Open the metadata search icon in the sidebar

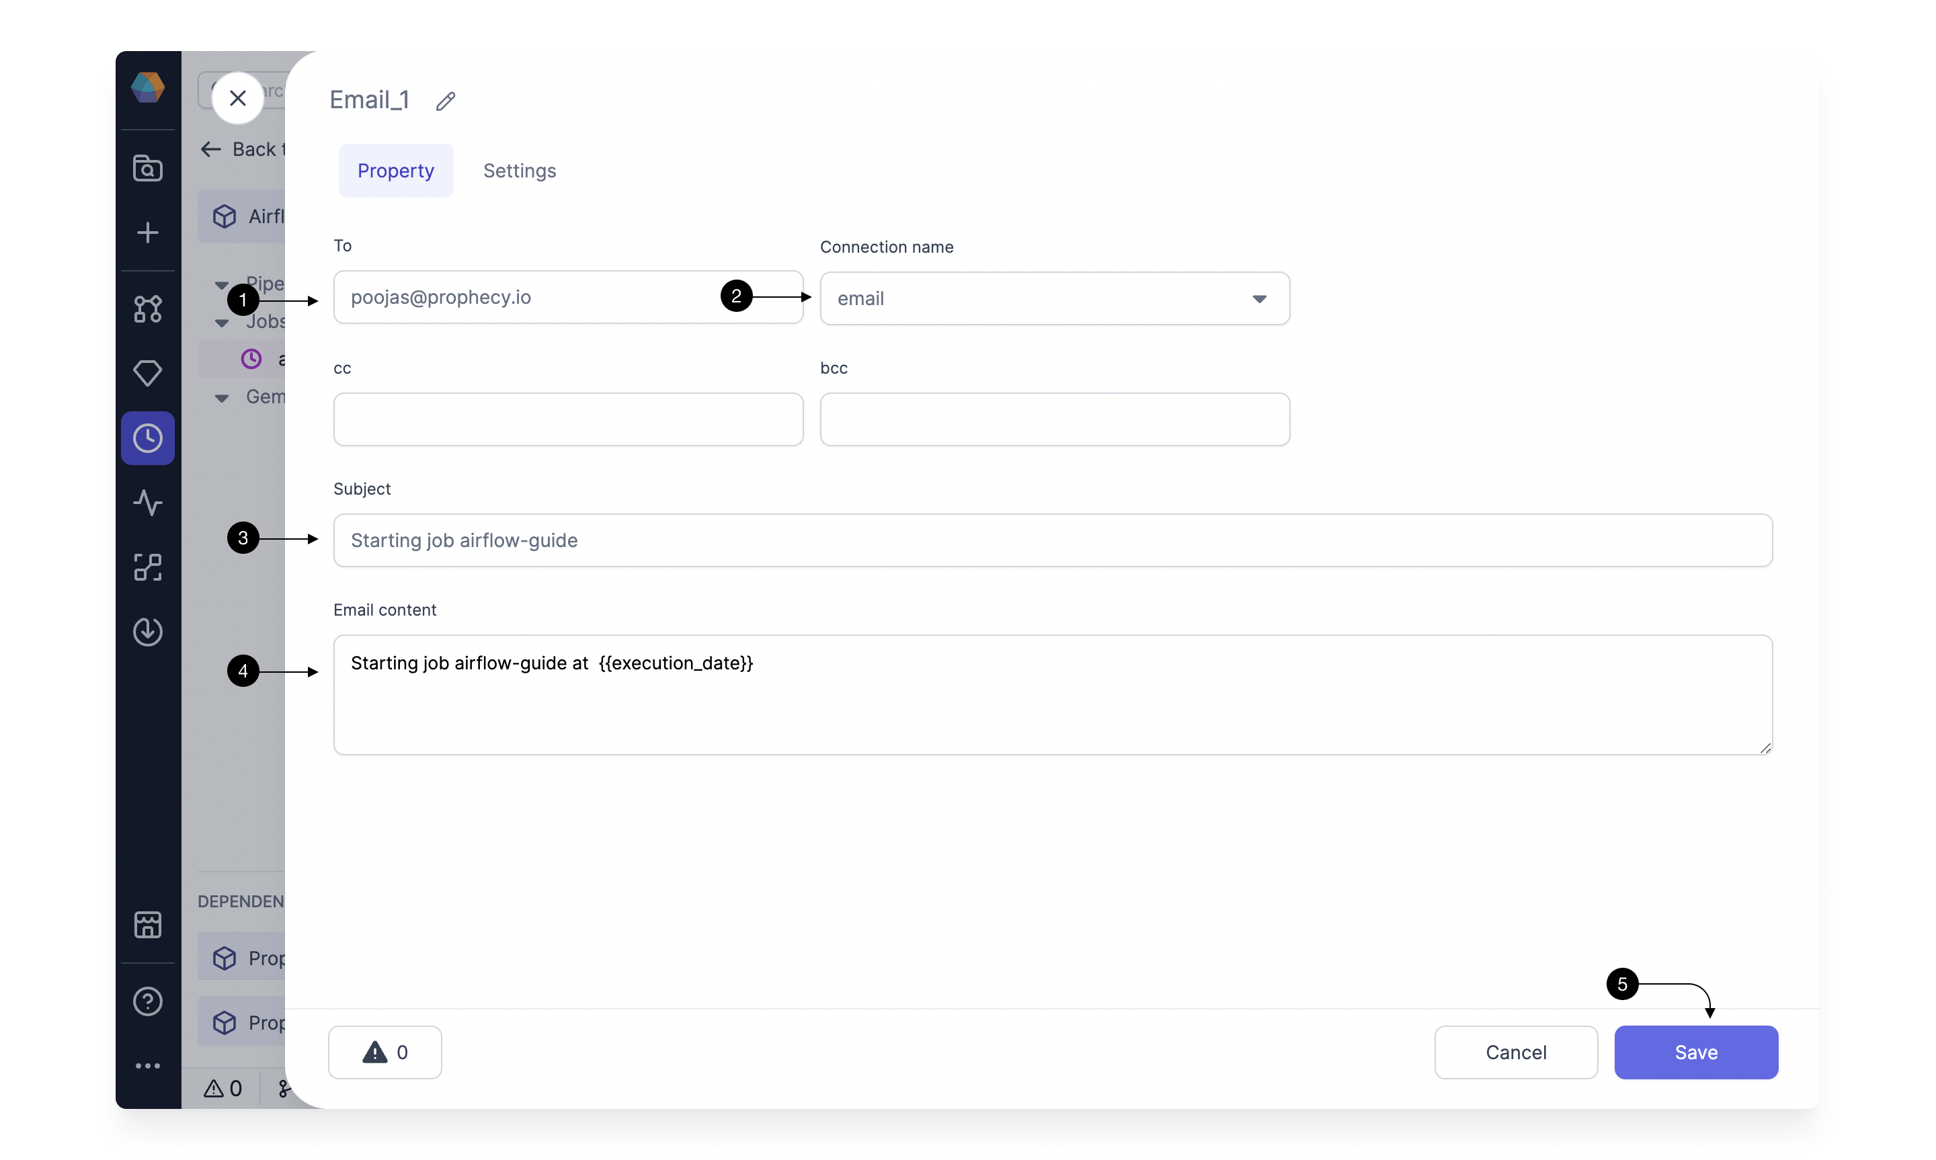148,168
